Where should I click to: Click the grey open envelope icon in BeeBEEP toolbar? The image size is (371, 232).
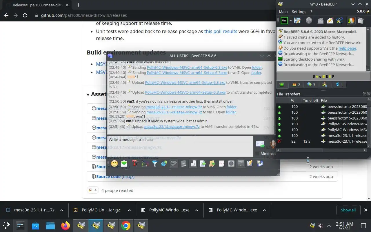pos(320,21)
